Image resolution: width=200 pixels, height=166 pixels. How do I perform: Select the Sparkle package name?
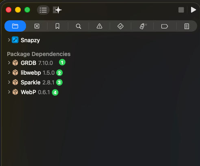(x=30, y=82)
